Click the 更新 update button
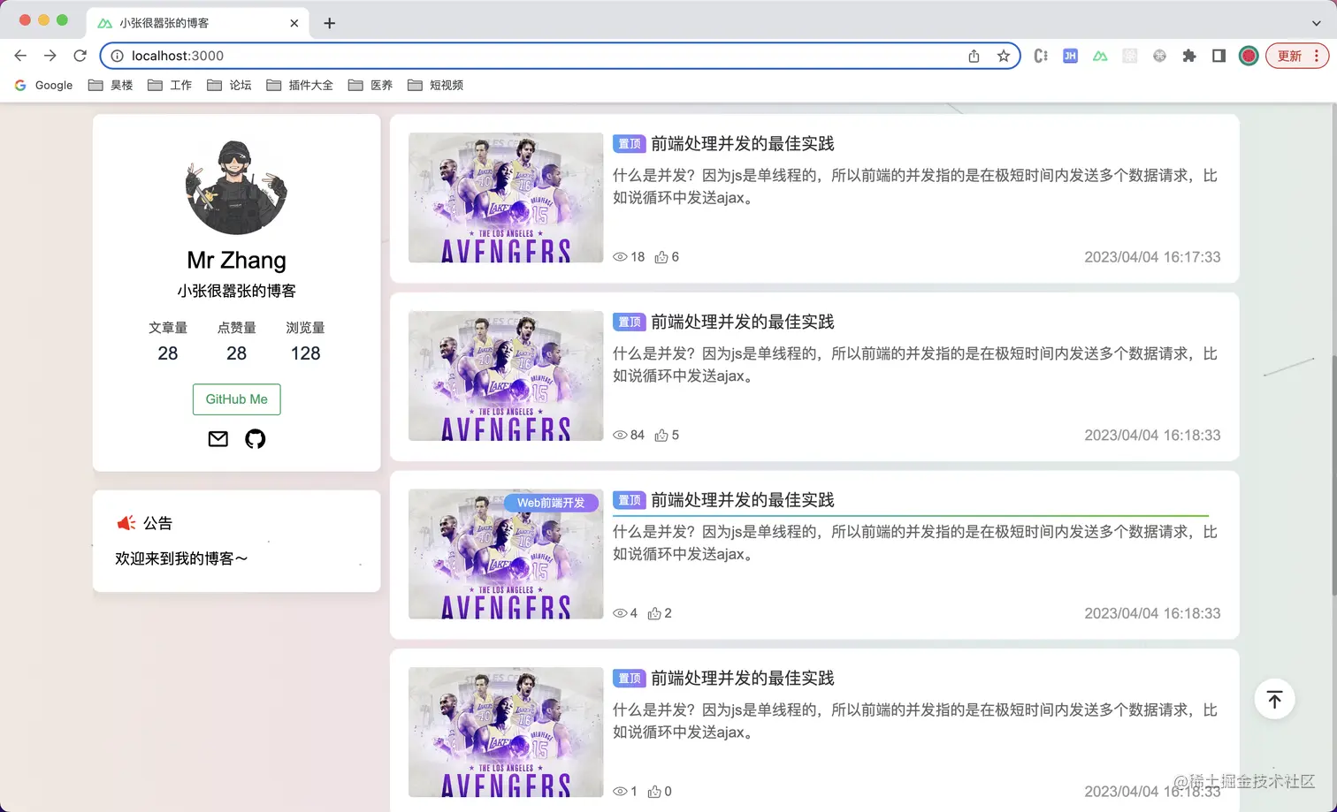Viewport: 1337px width, 812px height. [x=1297, y=56]
